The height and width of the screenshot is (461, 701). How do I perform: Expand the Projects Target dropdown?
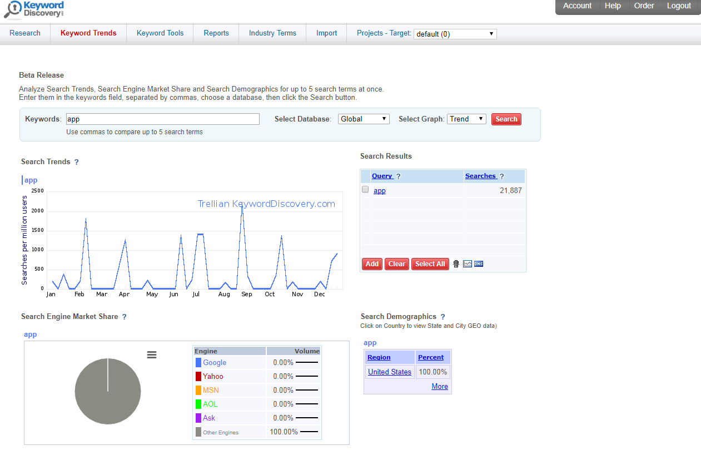455,34
